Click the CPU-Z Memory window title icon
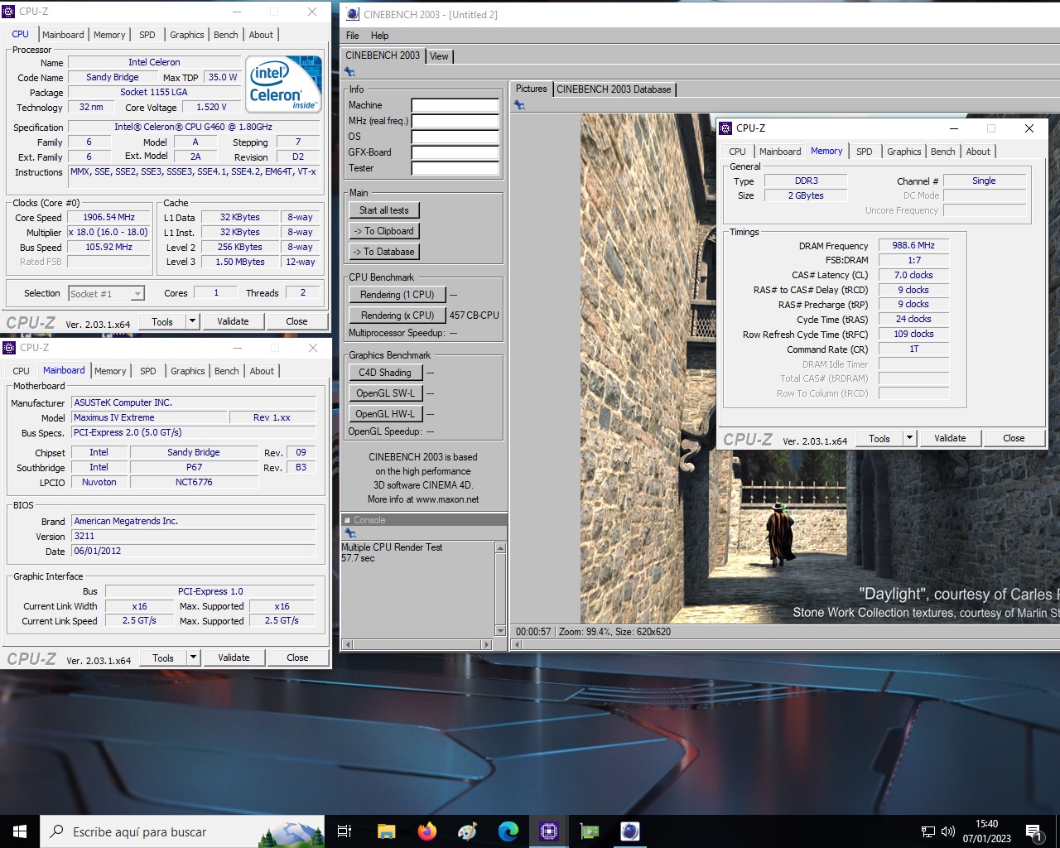The height and width of the screenshot is (848, 1060). [x=725, y=128]
